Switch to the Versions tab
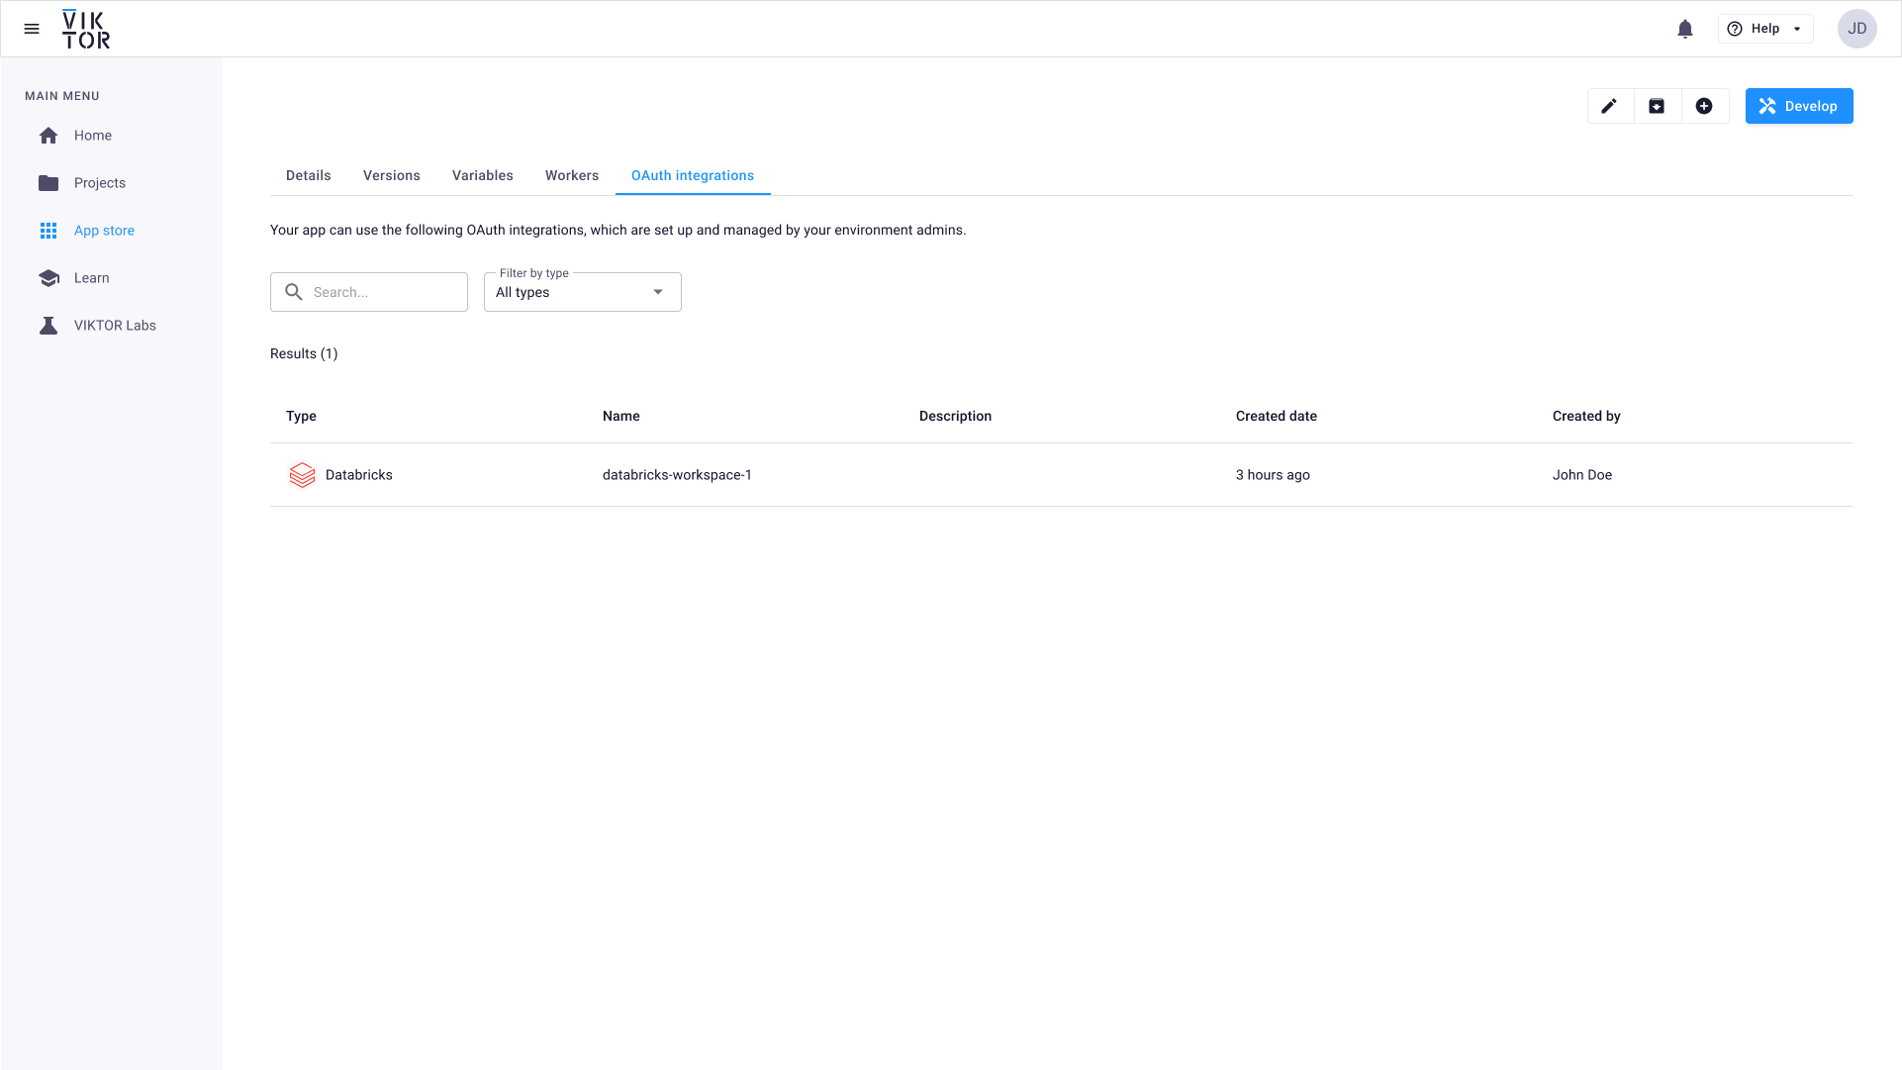This screenshot has width=1902, height=1070. 391,175
